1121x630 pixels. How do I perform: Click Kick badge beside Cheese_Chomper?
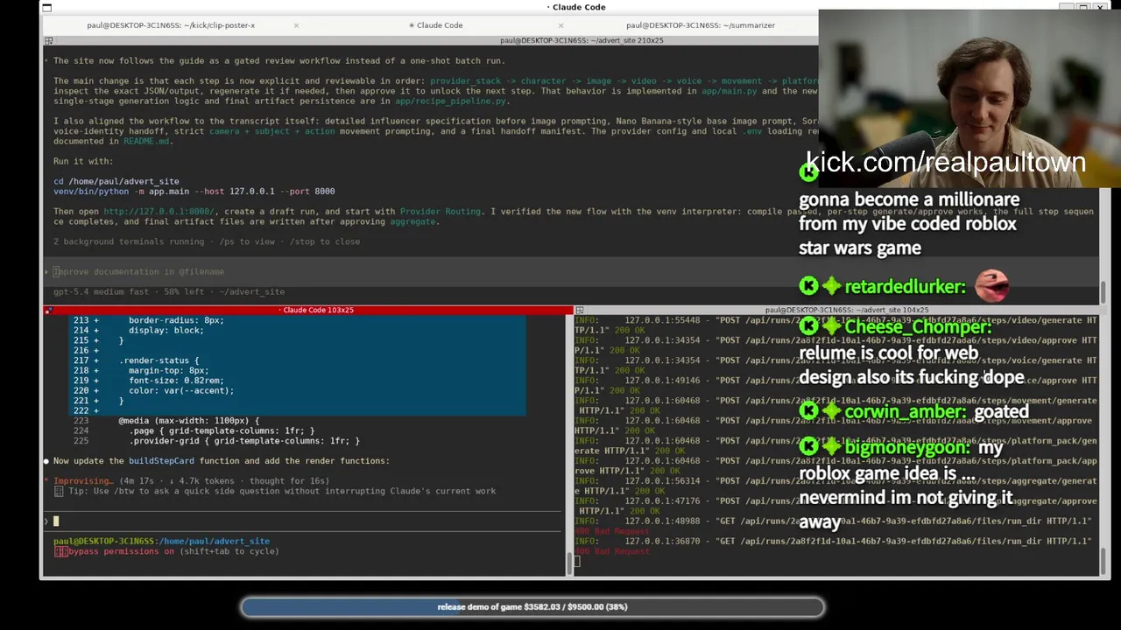pos(808,326)
